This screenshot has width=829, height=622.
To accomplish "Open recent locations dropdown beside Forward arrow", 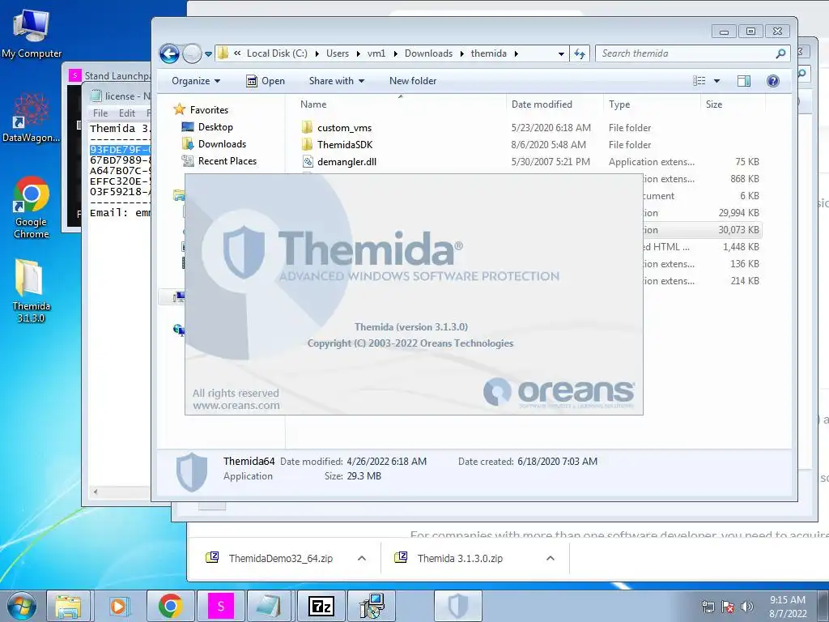I will pyautogui.click(x=208, y=54).
